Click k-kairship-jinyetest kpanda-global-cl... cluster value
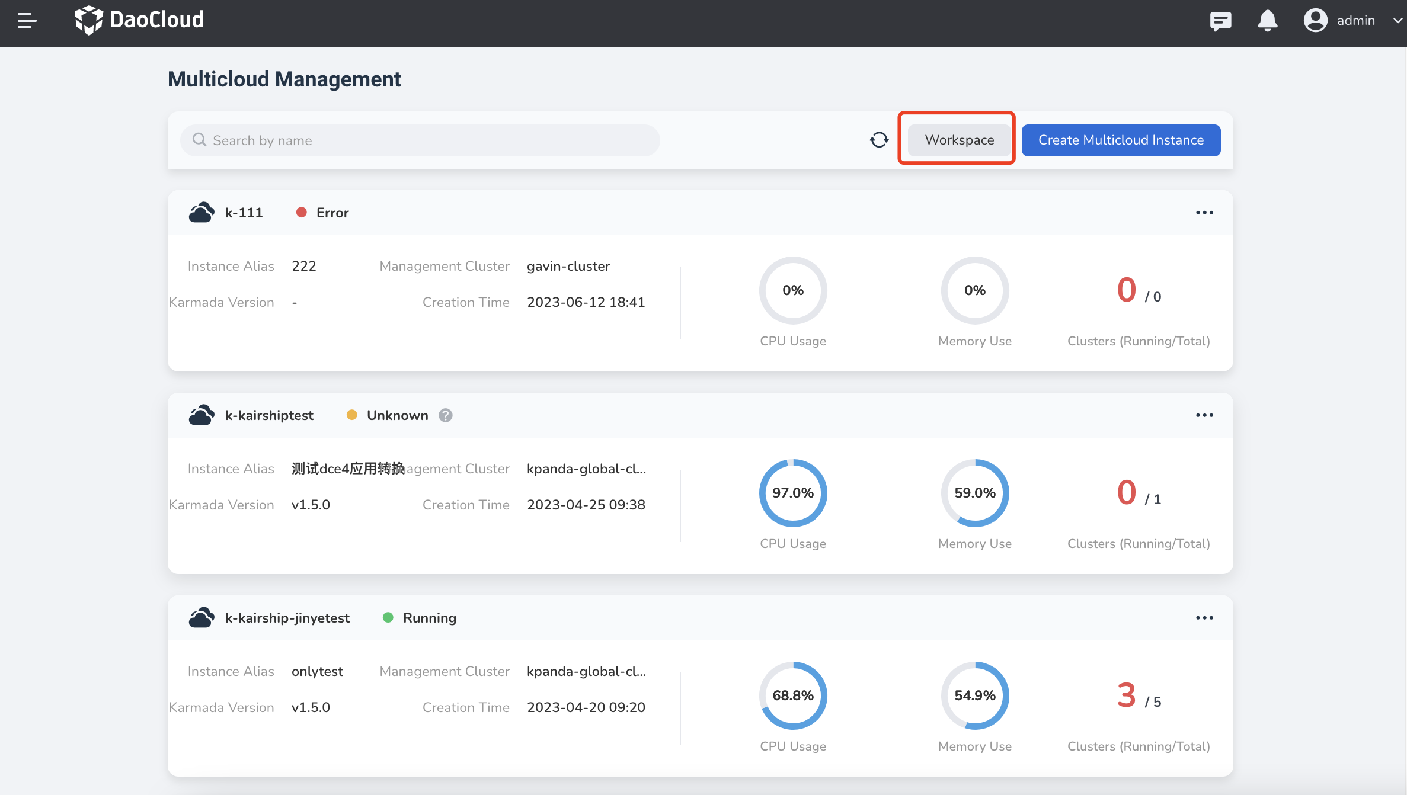This screenshot has width=1407, height=795. [x=586, y=671]
